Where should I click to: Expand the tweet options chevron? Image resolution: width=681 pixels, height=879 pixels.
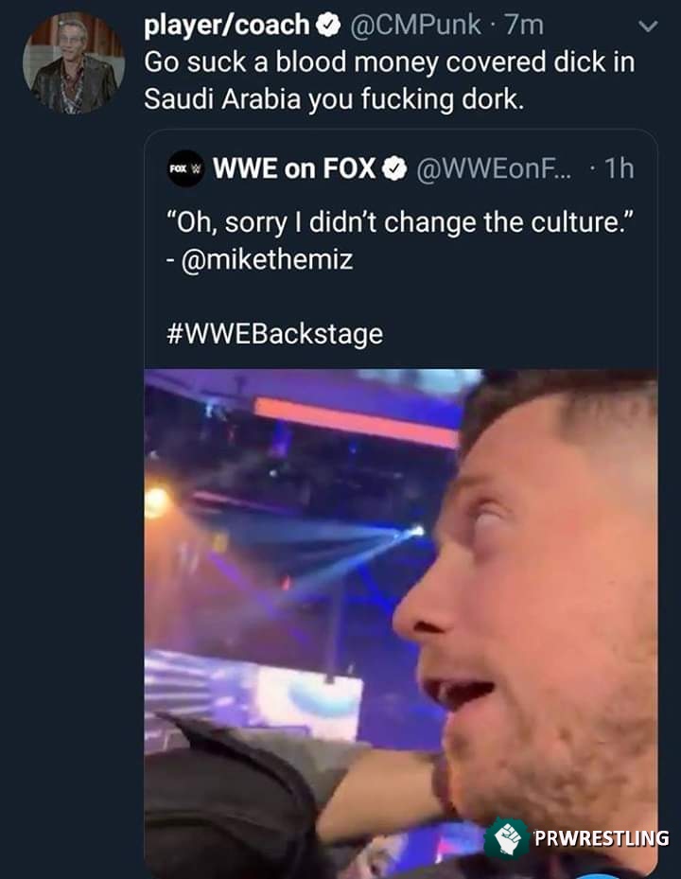tap(647, 27)
